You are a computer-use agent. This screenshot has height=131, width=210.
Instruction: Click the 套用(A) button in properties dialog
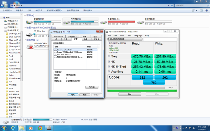click(x=96, y=95)
